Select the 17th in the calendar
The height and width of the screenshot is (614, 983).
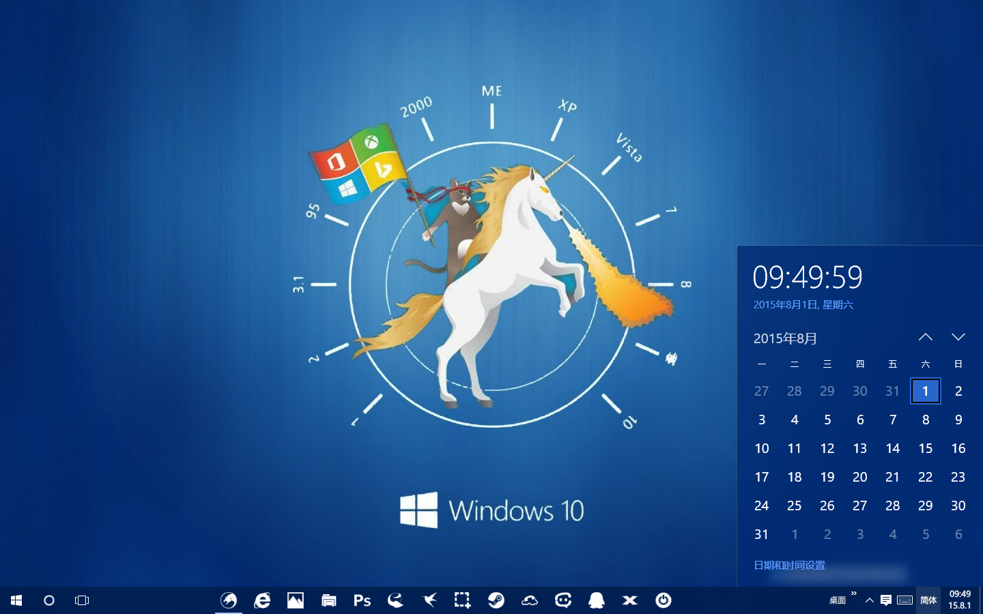pyautogui.click(x=762, y=477)
